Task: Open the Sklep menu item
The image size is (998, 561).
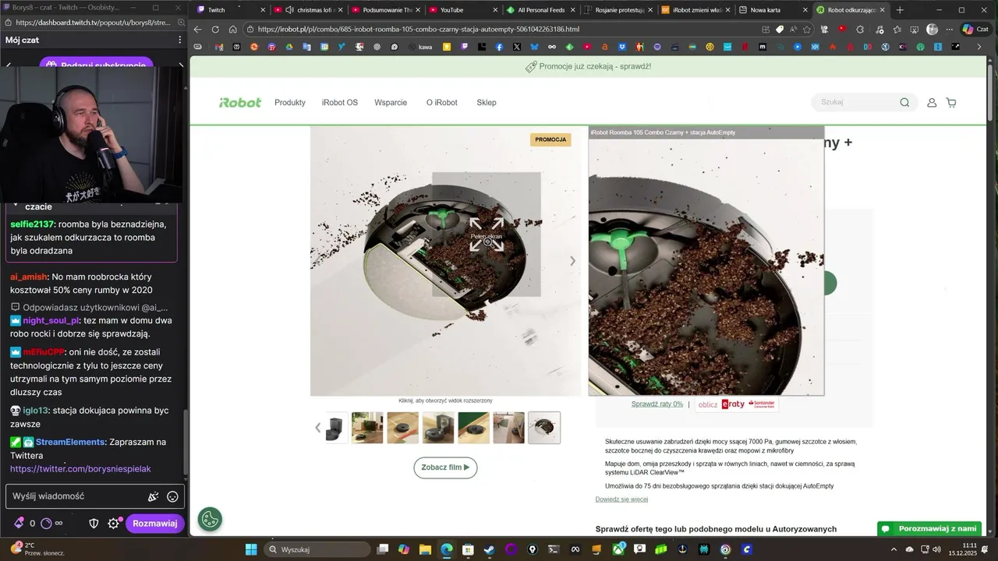Action: point(487,103)
